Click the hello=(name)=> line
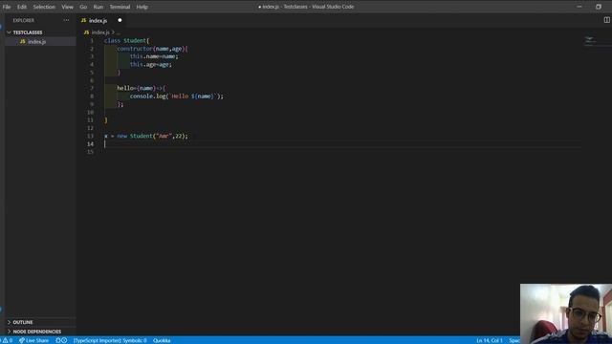Screen dimensions: 612x344 point(142,88)
